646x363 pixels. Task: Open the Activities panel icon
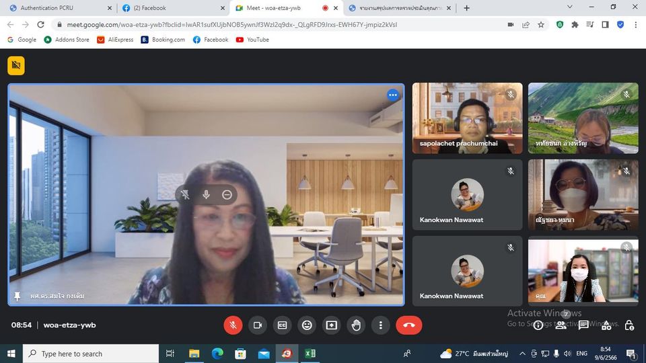[606, 325]
